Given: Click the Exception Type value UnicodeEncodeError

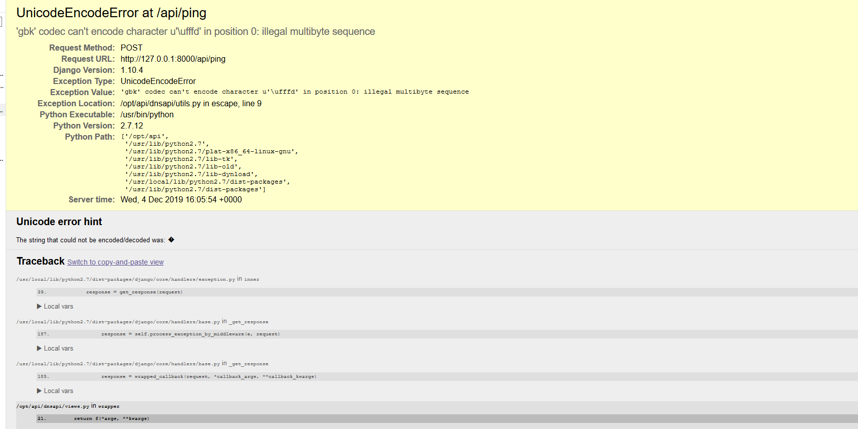Looking at the screenshot, I should coord(158,81).
